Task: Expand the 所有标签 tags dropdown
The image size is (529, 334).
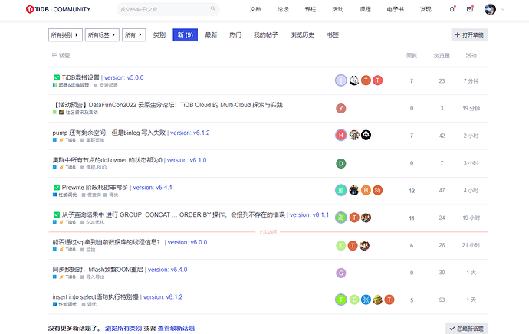Action: coord(102,35)
